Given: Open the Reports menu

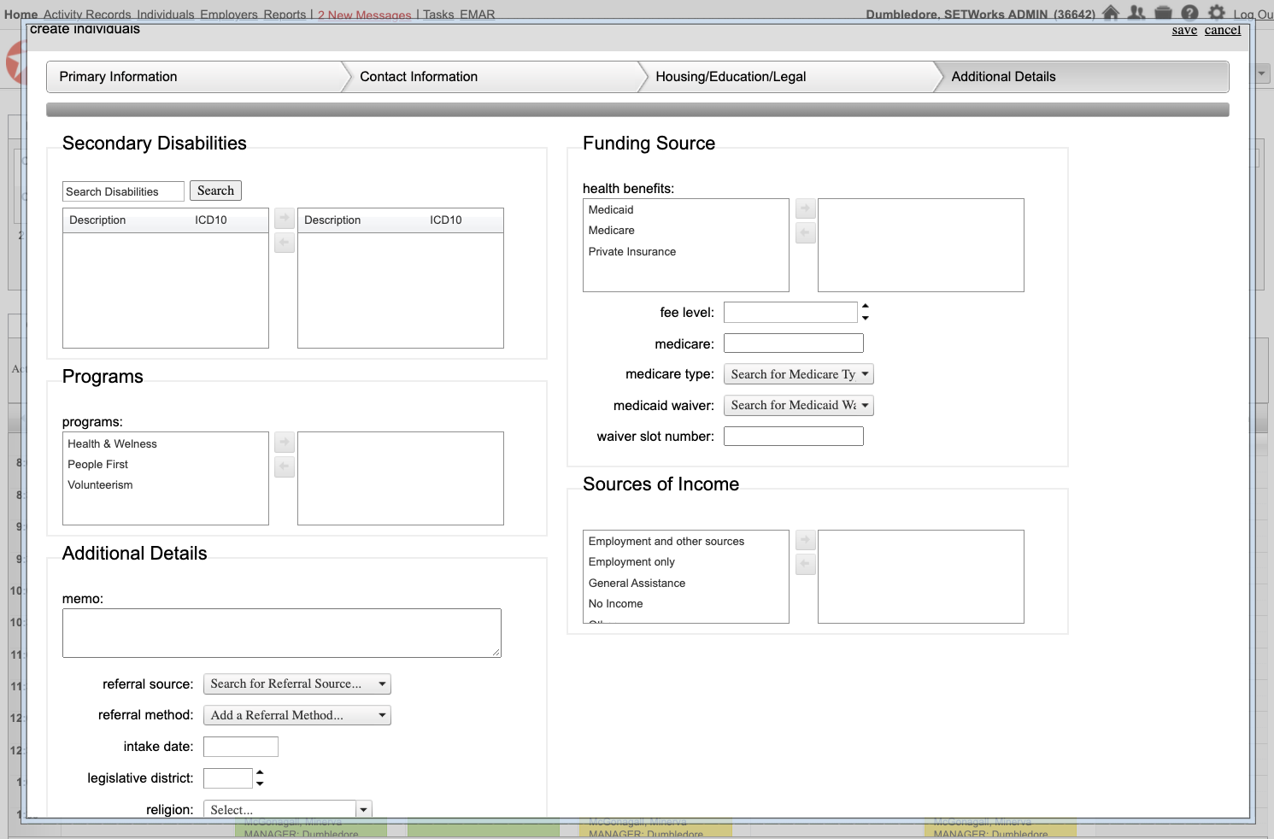Looking at the screenshot, I should click(x=285, y=15).
